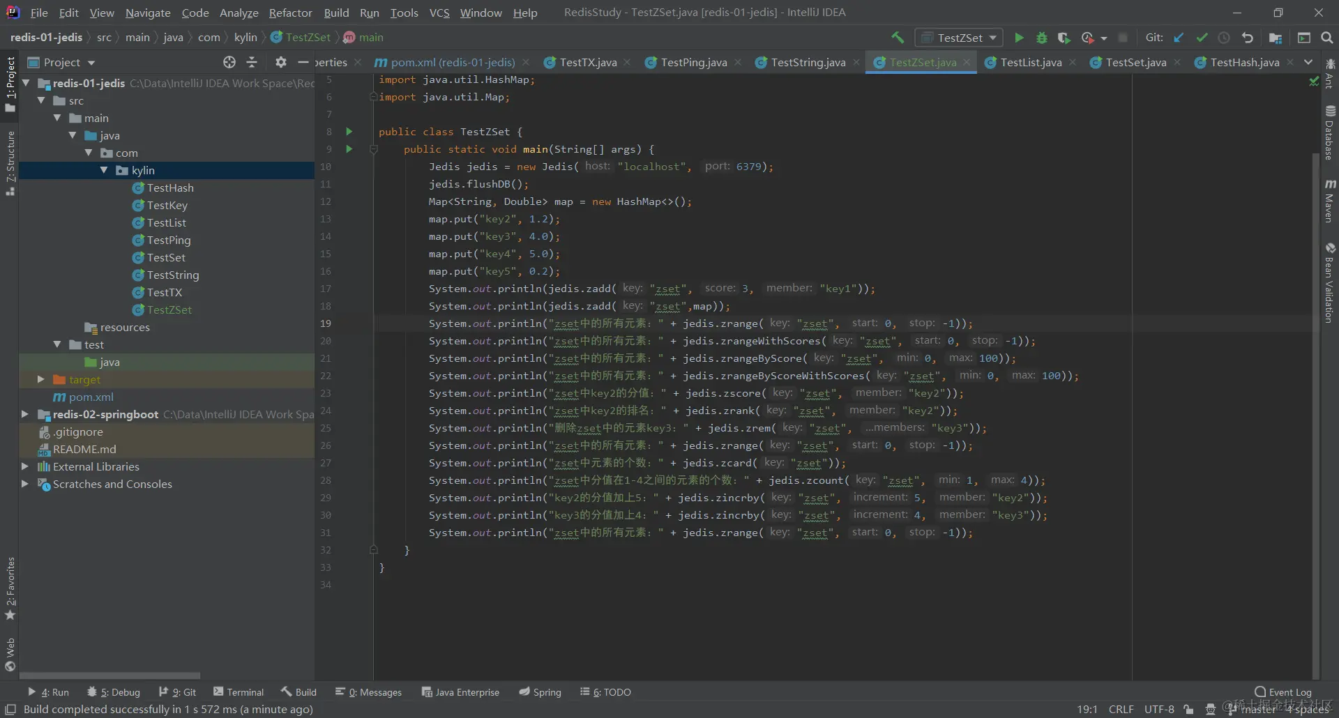Toggle the tool window bars icon in status bar
The image size is (1339, 718).
point(10,709)
